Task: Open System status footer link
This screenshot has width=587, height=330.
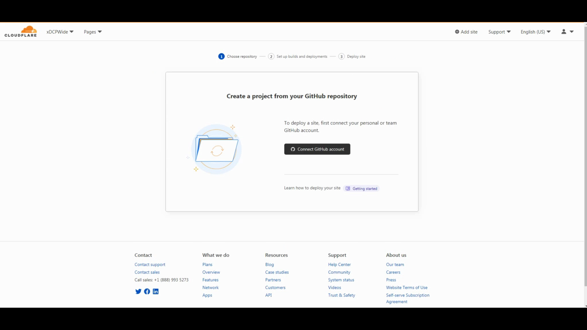Action: click(x=341, y=280)
